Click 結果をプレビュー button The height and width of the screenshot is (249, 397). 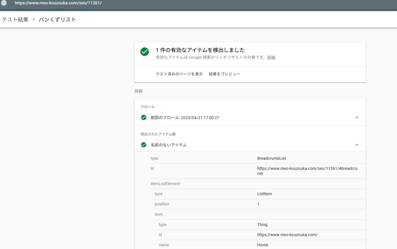click(x=224, y=74)
